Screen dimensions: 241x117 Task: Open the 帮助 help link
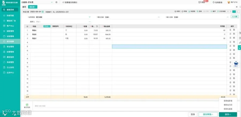(x=184, y=11)
